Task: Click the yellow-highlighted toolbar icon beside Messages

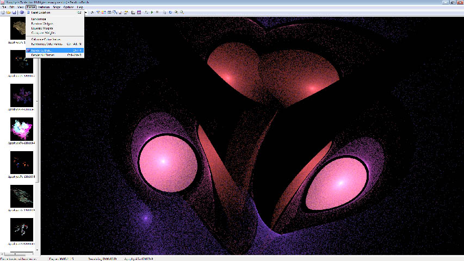Action: pyautogui.click(x=126, y=13)
